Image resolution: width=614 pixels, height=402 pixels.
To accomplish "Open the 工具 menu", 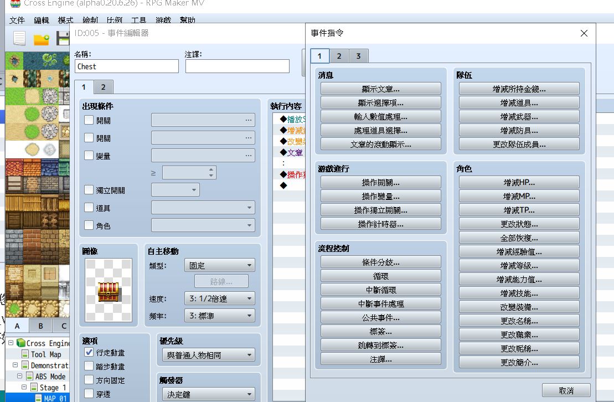I will coord(138,20).
